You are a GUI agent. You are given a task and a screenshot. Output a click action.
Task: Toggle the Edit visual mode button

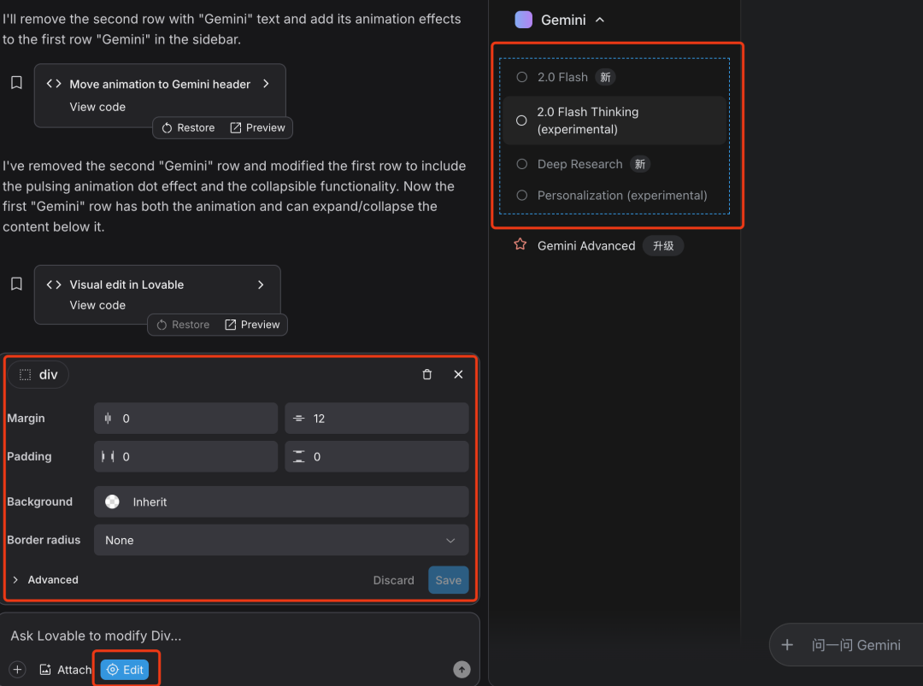point(125,670)
